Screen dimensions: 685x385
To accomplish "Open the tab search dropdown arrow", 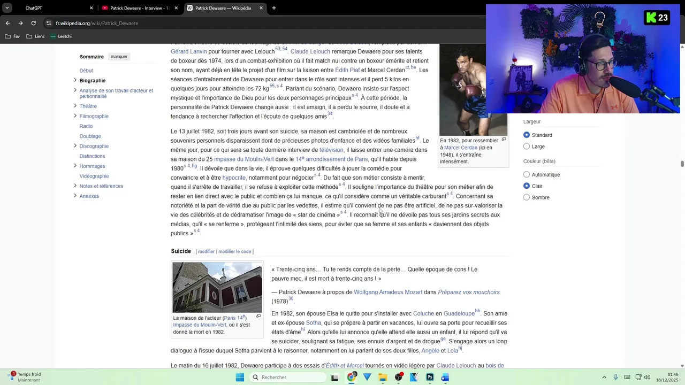I will point(7,8).
